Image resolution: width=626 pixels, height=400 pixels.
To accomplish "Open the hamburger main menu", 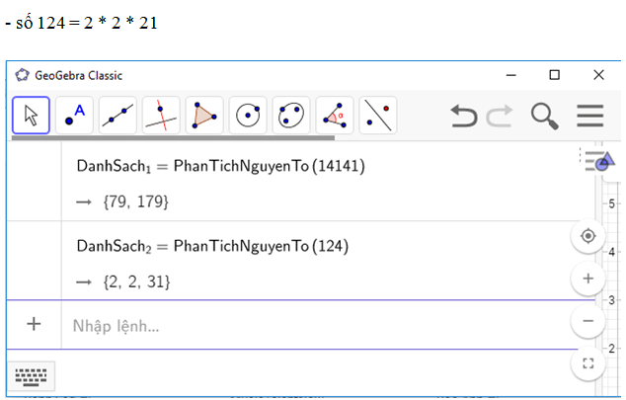I will click(590, 116).
